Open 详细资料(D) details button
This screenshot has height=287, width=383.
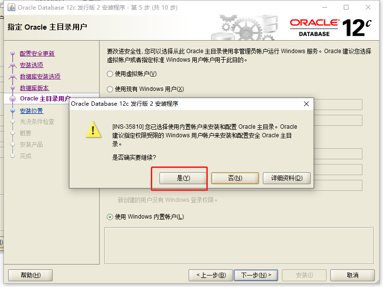click(287, 178)
